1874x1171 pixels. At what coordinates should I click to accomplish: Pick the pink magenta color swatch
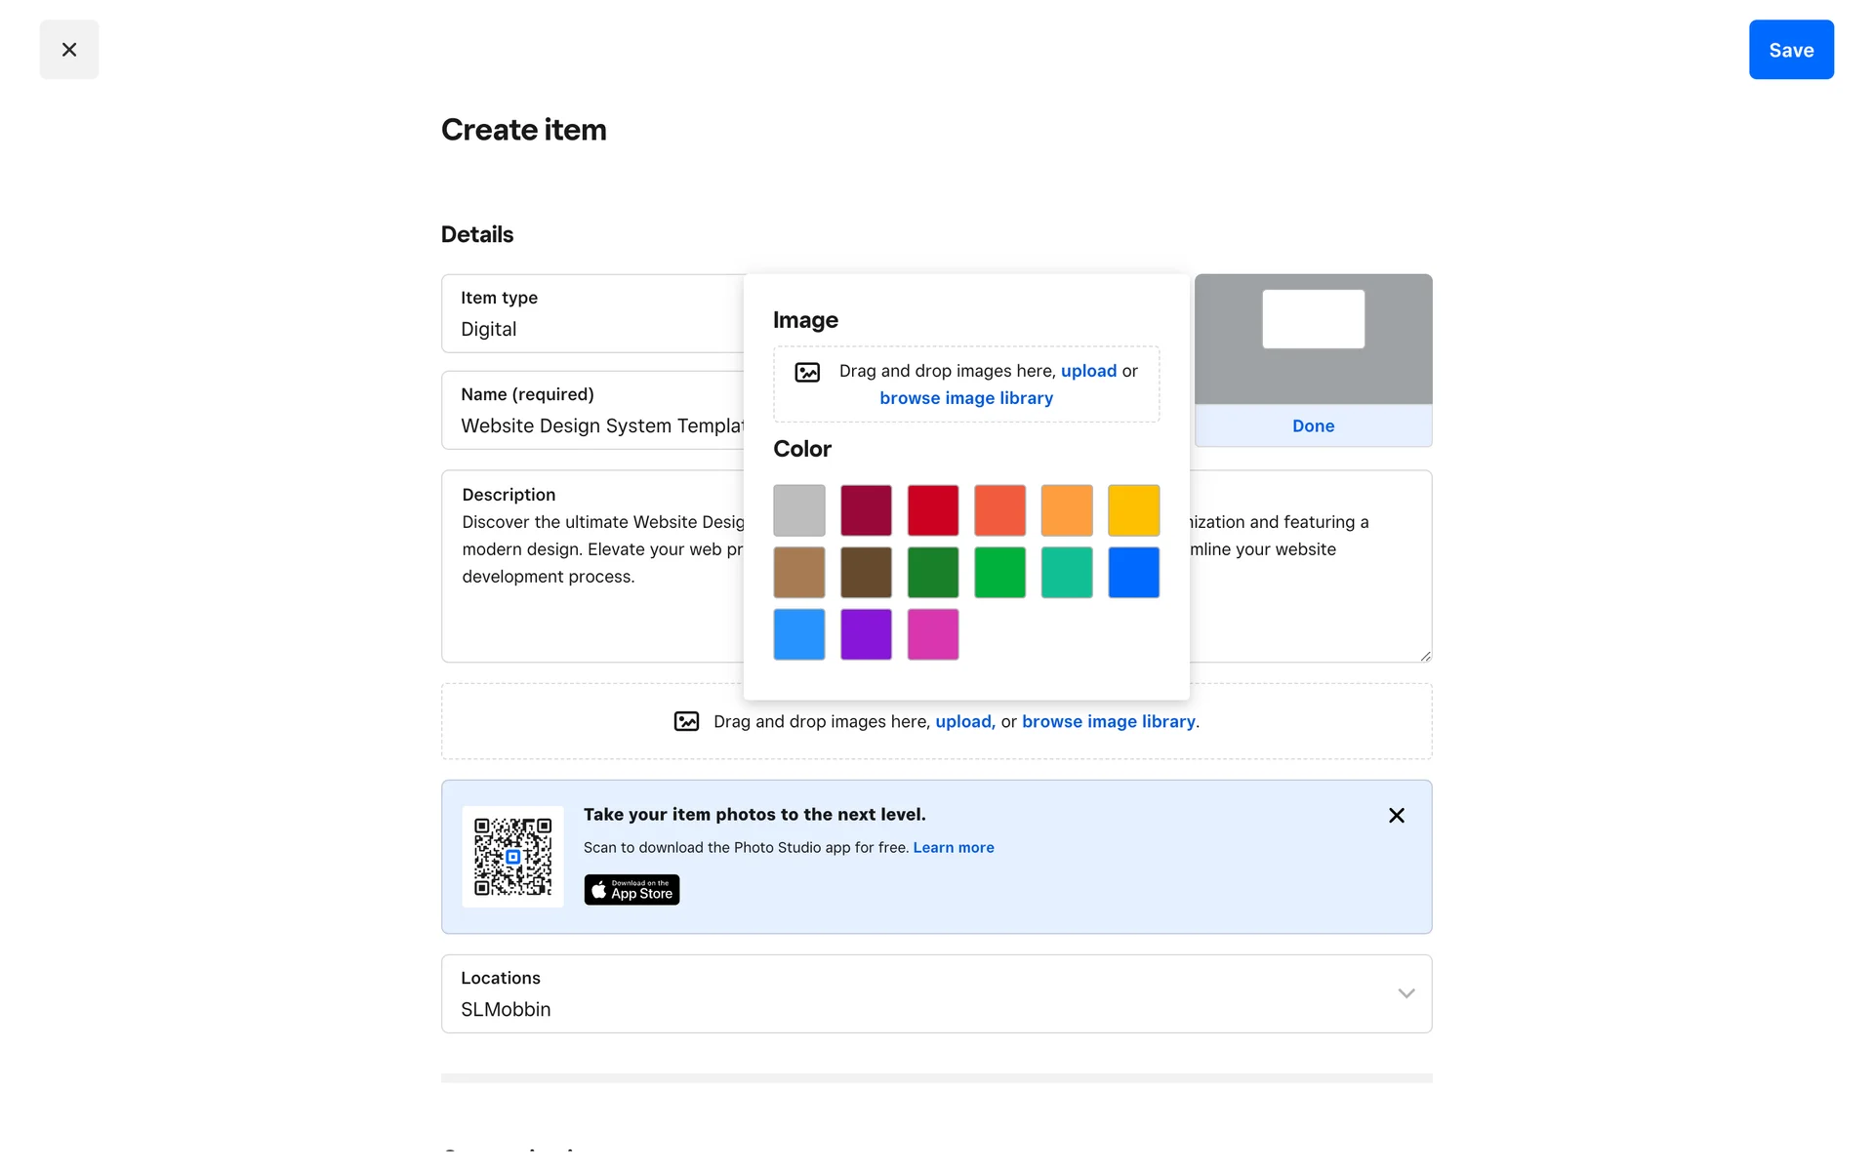point(933,634)
